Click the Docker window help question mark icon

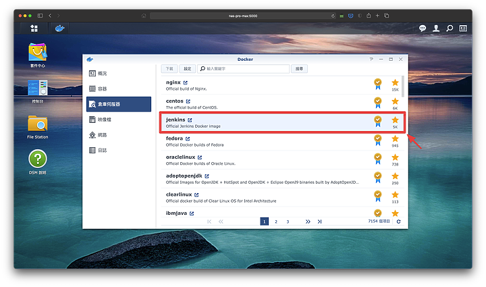click(x=371, y=59)
